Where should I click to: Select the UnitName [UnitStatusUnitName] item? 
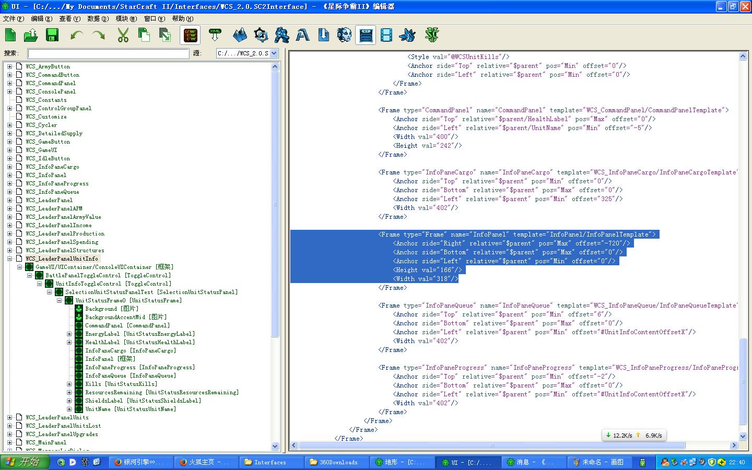coord(131,409)
